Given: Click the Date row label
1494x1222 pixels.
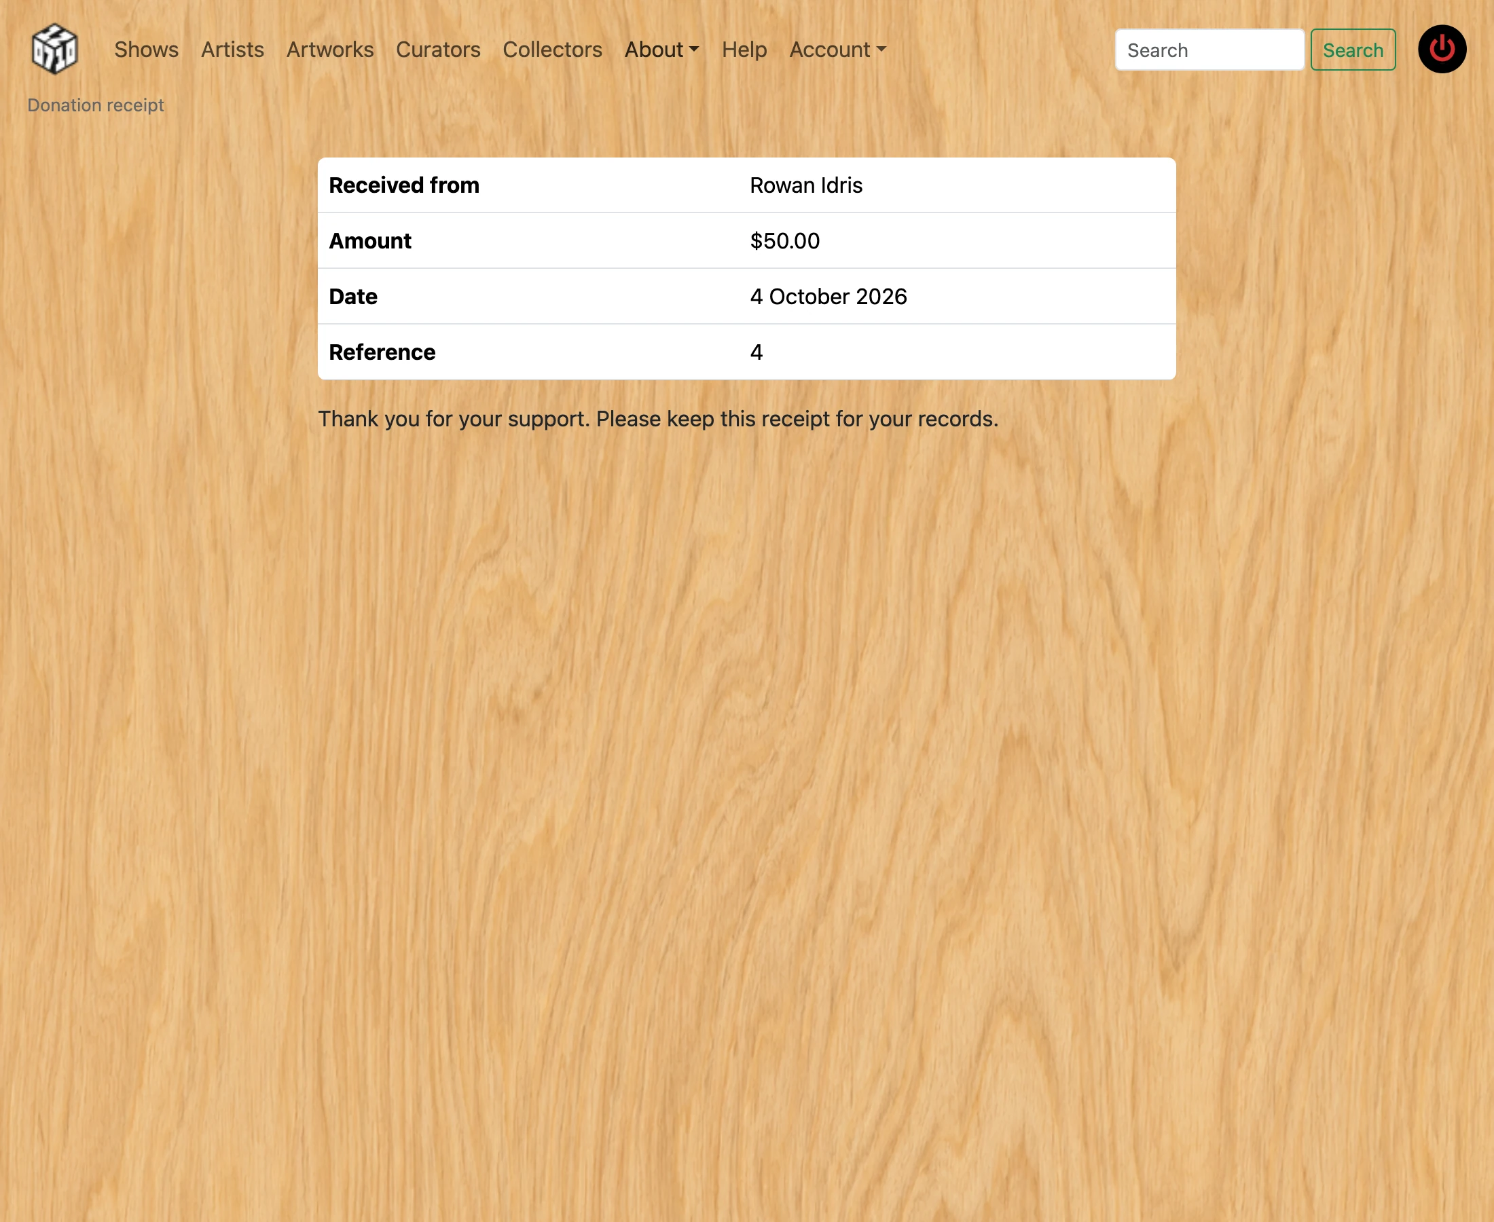Looking at the screenshot, I should (x=353, y=297).
